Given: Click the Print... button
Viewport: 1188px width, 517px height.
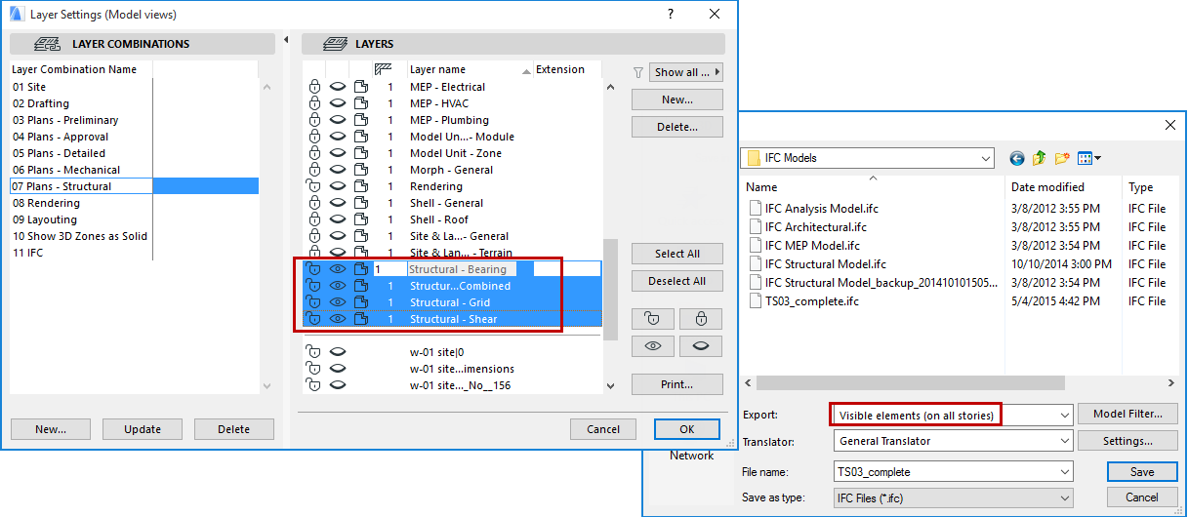Looking at the screenshot, I should (677, 384).
